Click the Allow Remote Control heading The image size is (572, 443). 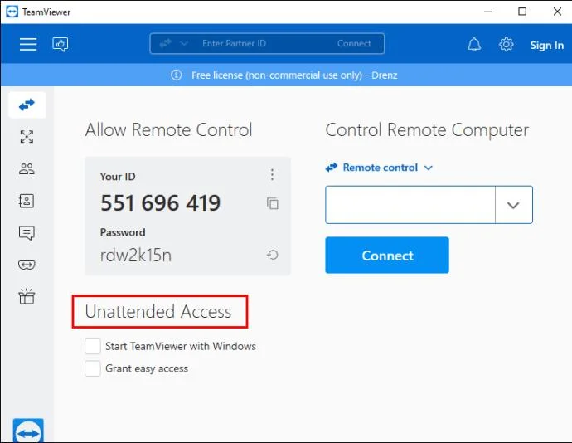point(168,130)
